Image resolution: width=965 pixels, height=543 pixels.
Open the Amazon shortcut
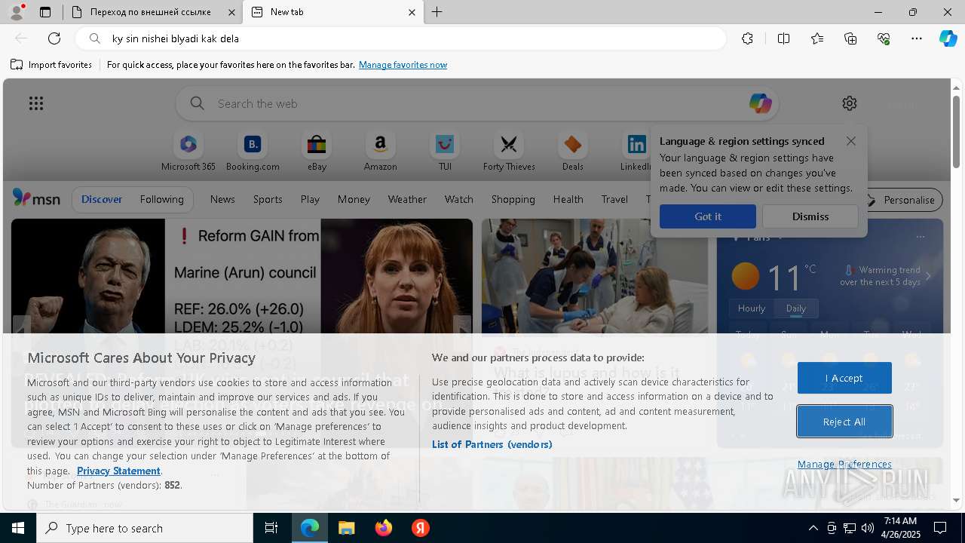tap(380, 152)
